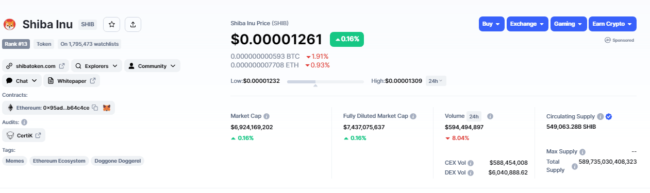The width and height of the screenshot is (650, 193).
Task: Open the Exchange menu
Action: coord(527,24)
